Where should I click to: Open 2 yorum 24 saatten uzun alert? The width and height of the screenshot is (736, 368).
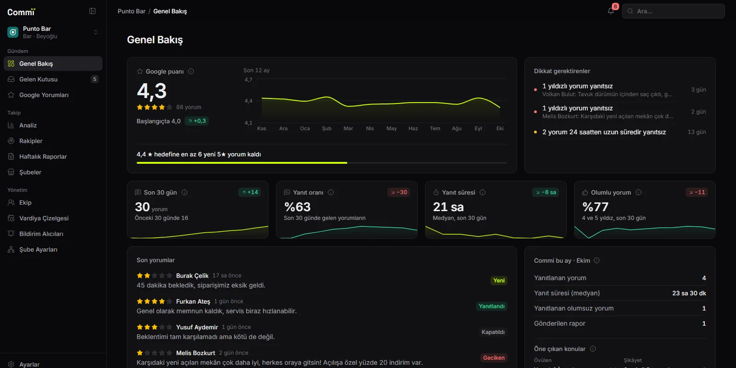(620, 132)
